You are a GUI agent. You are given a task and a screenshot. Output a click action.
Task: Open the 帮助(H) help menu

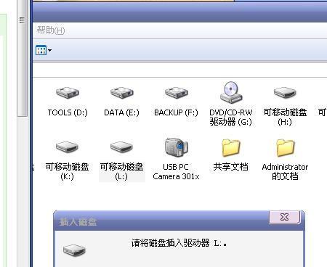pyautogui.click(x=51, y=30)
